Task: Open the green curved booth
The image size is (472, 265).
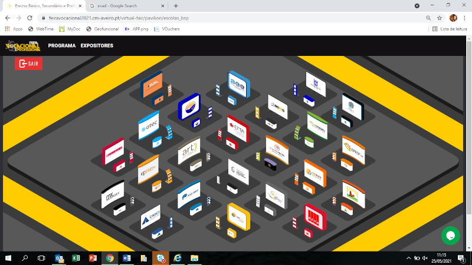Action: (x=317, y=125)
